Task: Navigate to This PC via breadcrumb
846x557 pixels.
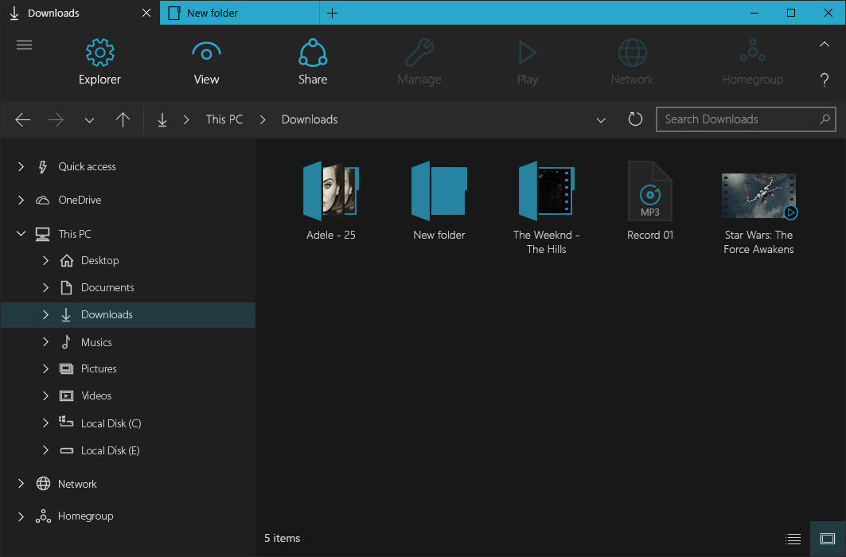Action: pos(224,119)
